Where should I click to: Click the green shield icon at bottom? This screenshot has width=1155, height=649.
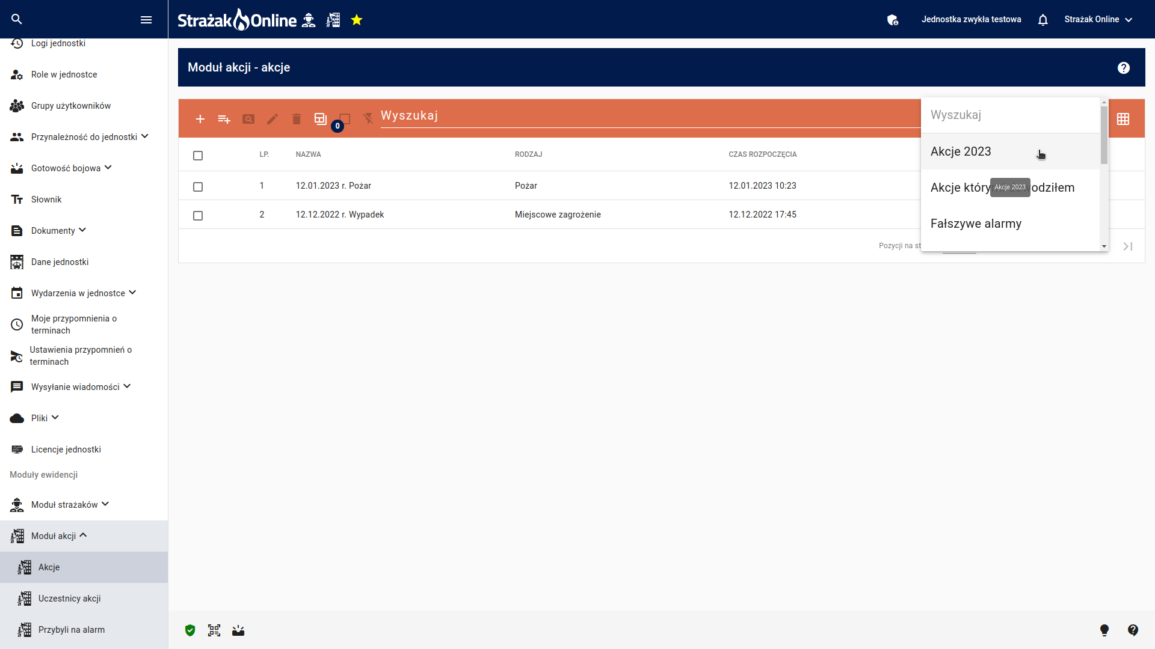pos(190,630)
